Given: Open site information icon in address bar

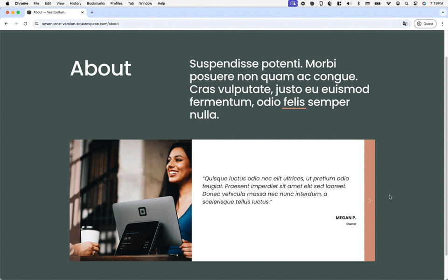Looking at the screenshot, I should [36, 24].
